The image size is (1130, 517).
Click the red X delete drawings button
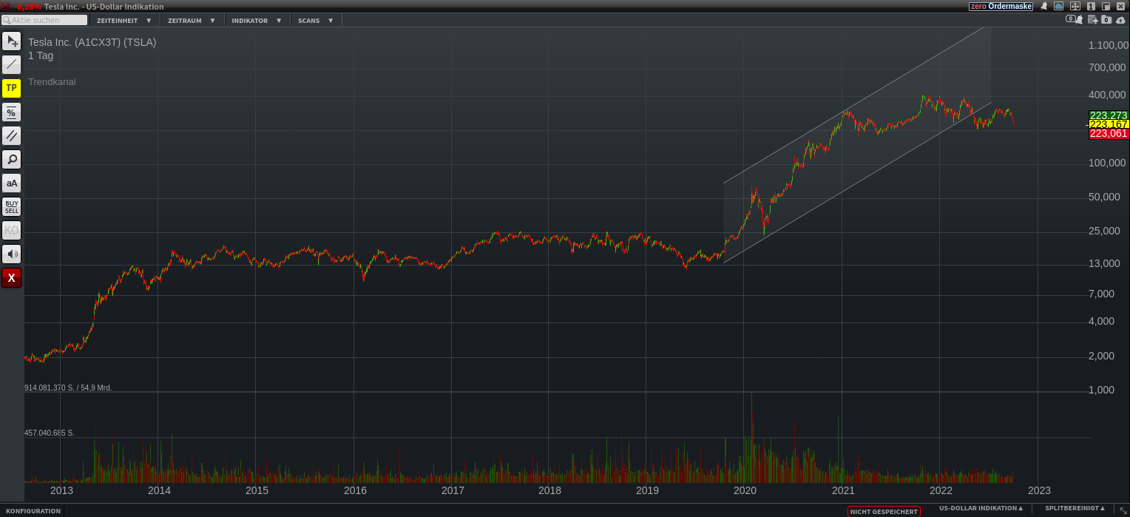11,277
